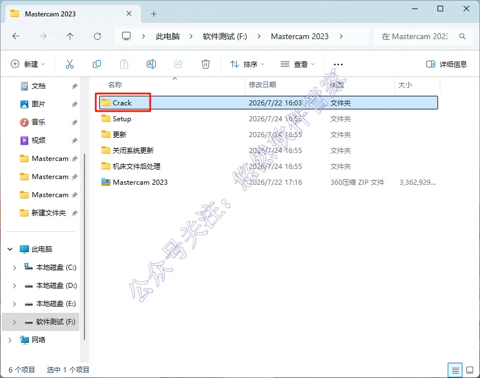Expand chevron after 此电脑 in address bar
Screen dimensions: 480x378
coord(191,36)
